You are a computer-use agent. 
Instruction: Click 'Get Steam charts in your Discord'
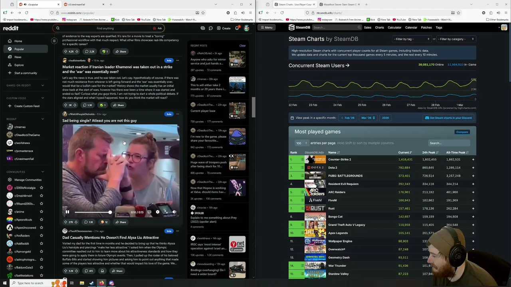click(x=448, y=118)
